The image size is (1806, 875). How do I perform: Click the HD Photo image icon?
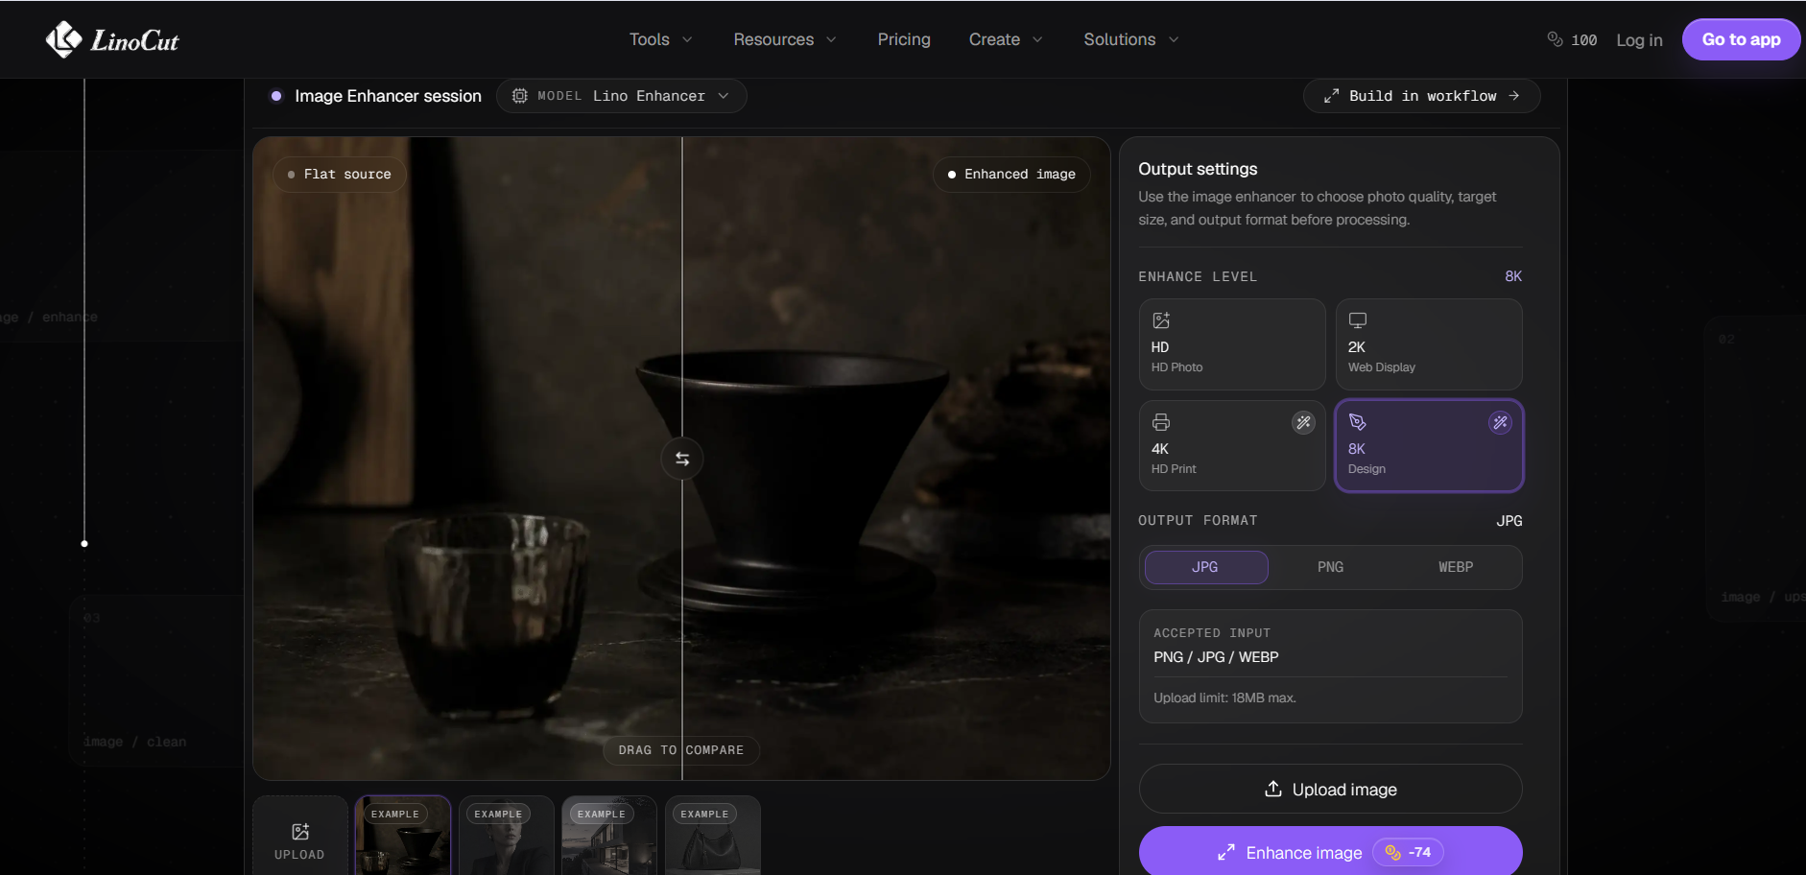pyautogui.click(x=1161, y=320)
